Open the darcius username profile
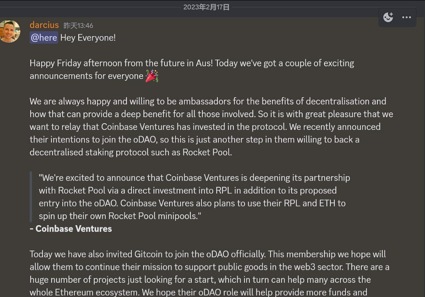This screenshot has width=425, height=297. 44,25
